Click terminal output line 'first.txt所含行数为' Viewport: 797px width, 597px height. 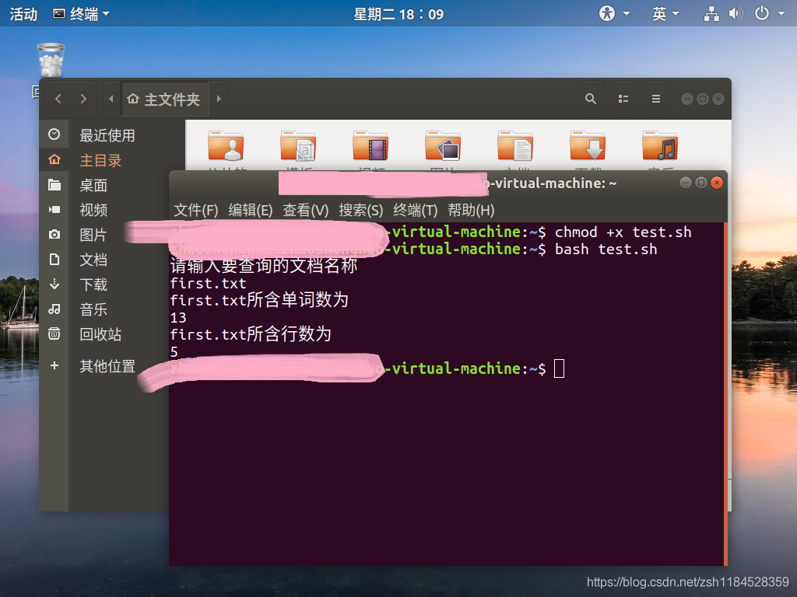click(x=251, y=334)
